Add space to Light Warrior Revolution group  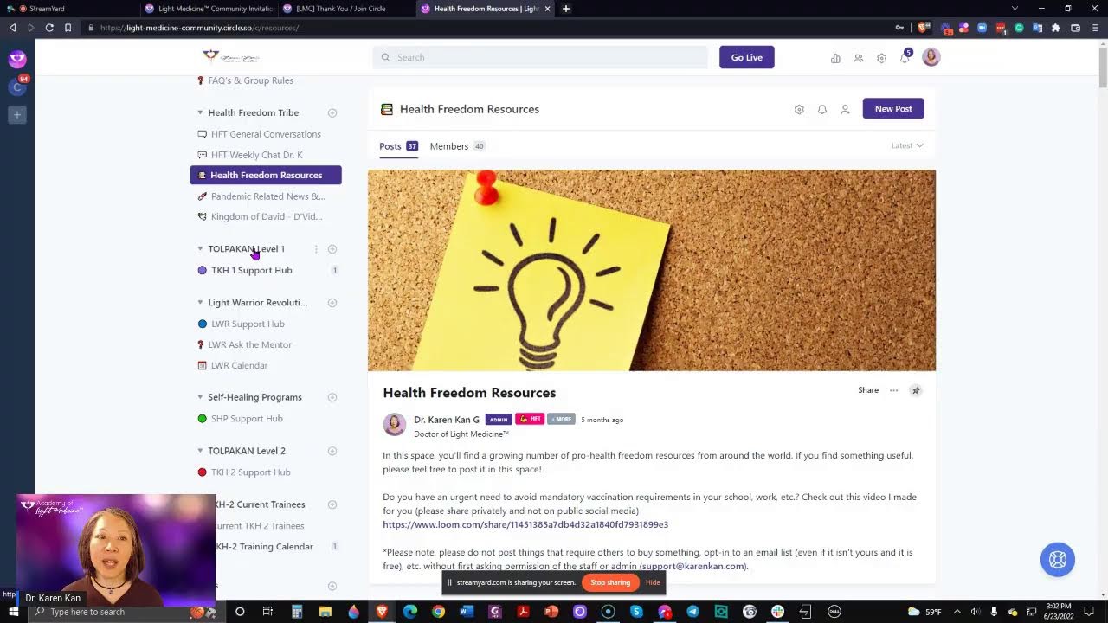(x=332, y=303)
